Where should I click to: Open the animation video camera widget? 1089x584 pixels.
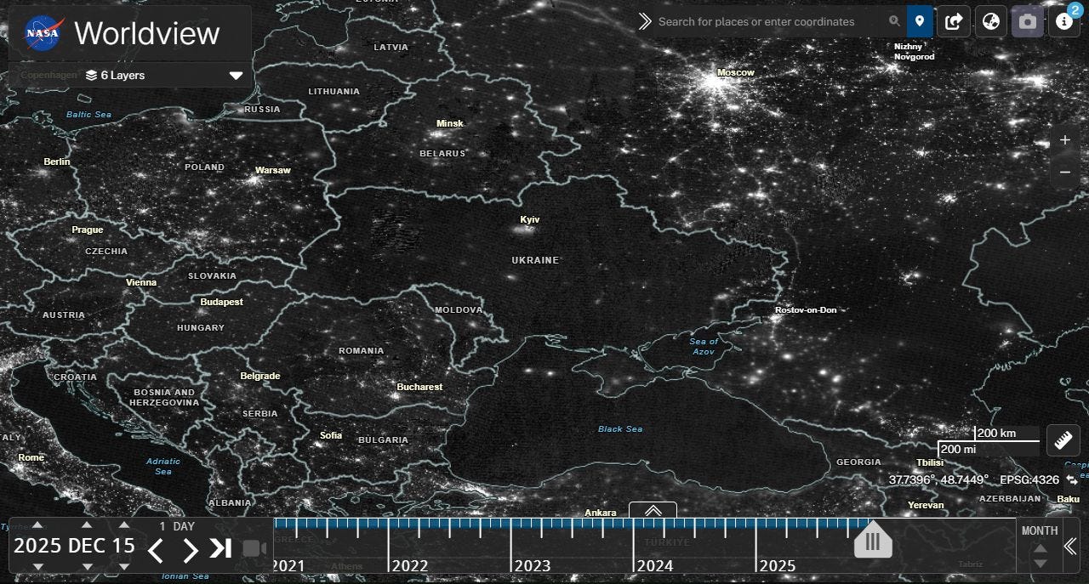pos(254,548)
